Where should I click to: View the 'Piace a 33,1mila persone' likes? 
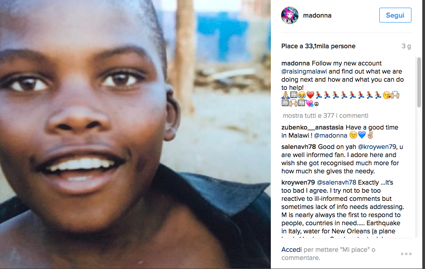(318, 46)
